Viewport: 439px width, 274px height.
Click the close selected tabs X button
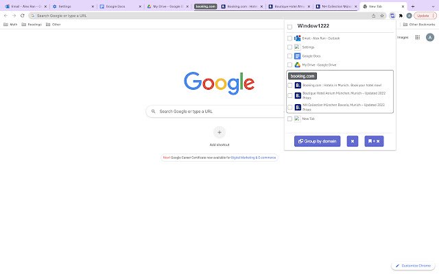point(353,141)
